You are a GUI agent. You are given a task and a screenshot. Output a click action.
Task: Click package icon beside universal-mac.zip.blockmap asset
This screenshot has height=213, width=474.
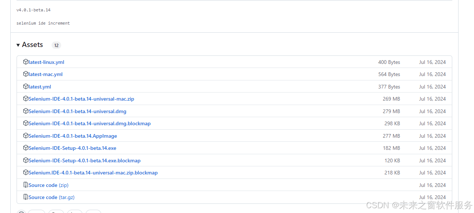pos(26,172)
